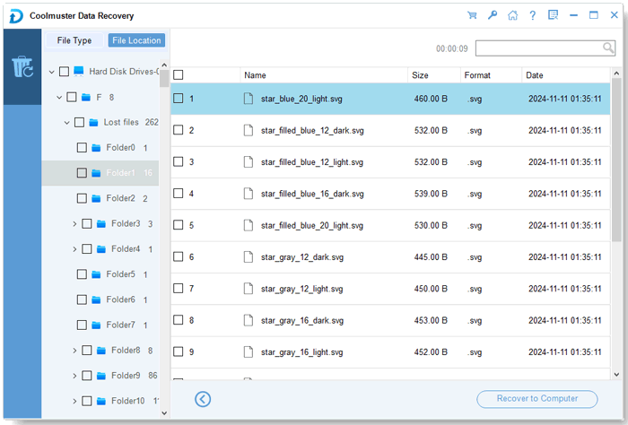This screenshot has height=425, width=628.
Task: Toggle the select-all checkbox in header
Action: pos(179,74)
